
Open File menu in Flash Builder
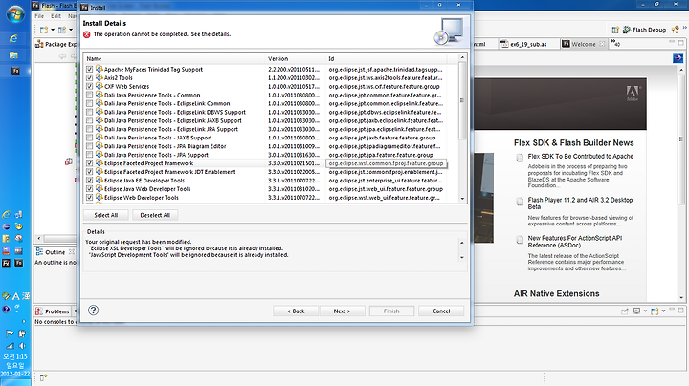(x=39, y=16)
